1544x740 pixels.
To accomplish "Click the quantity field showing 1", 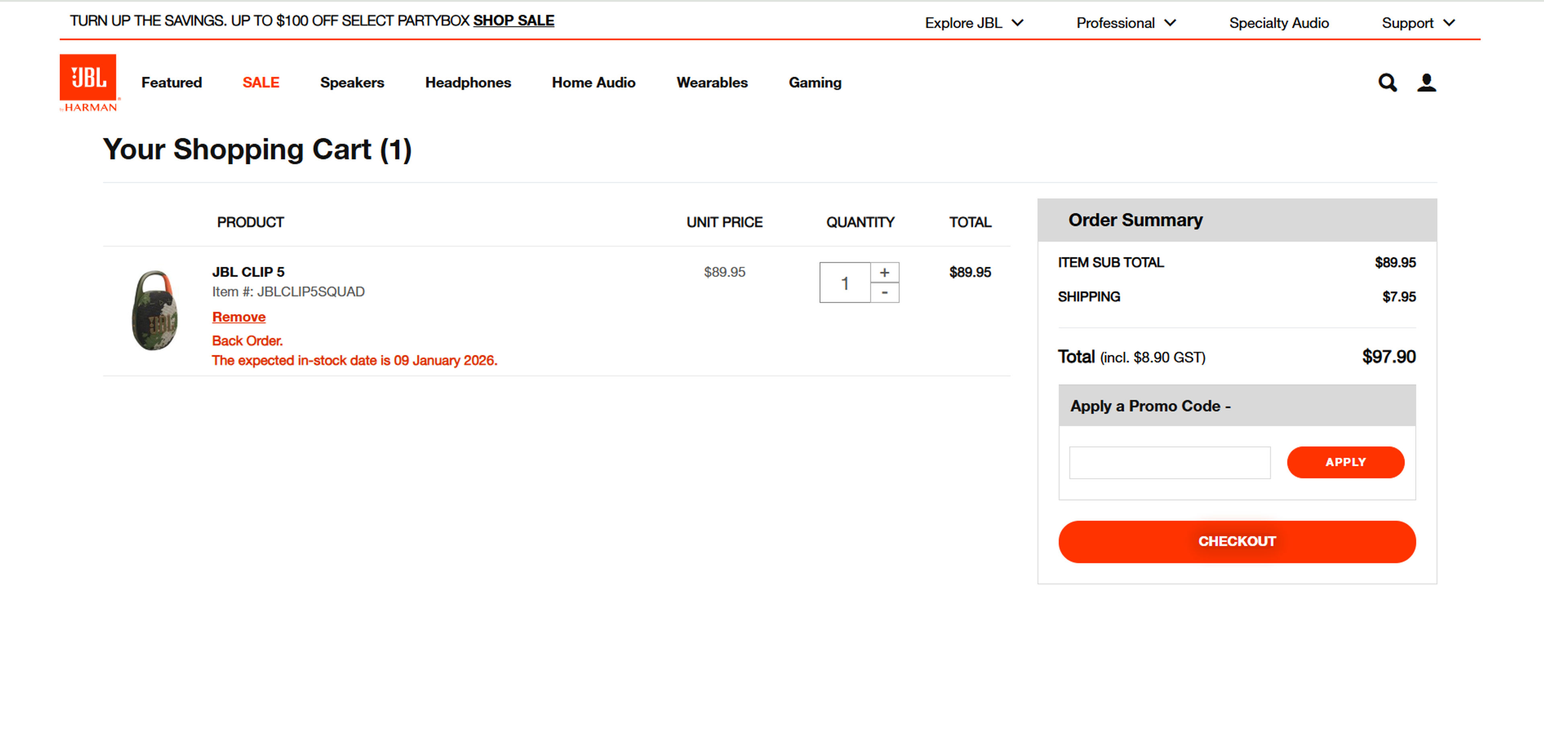I will point(844,282).
